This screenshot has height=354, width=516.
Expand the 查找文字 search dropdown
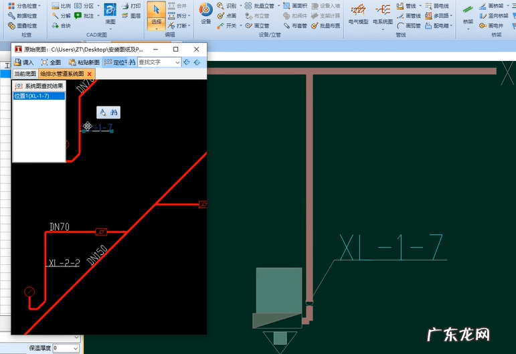pos(177,62)
